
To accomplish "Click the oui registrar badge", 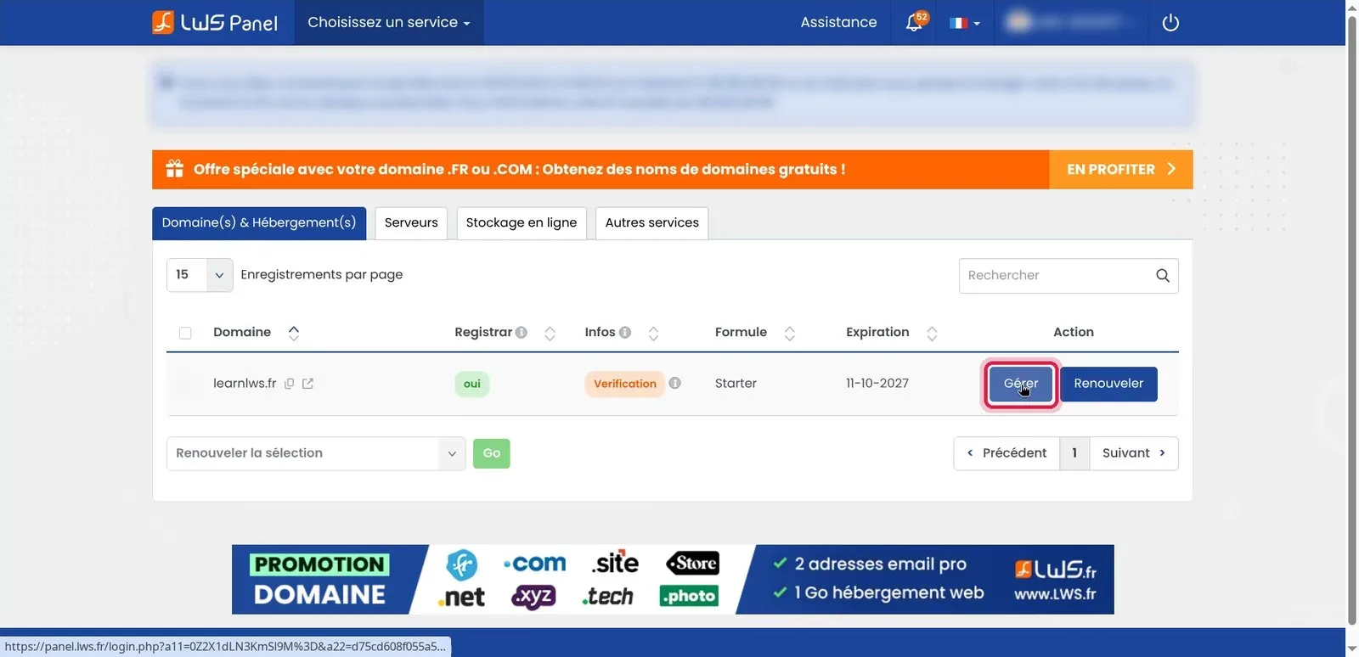I will click(472, 384).
